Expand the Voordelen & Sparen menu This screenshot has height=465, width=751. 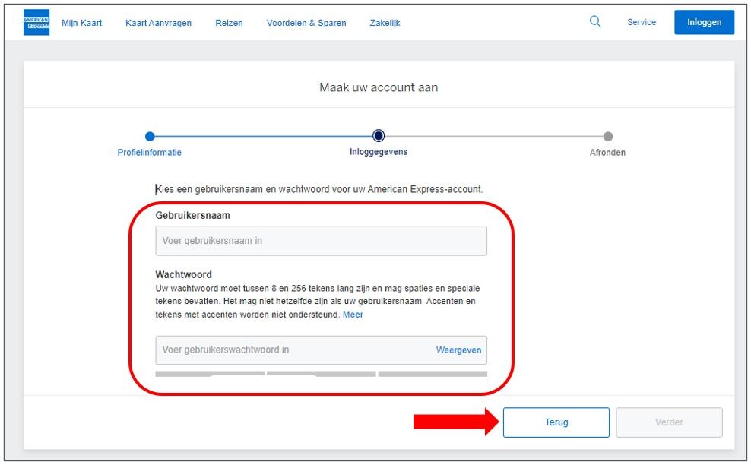coord(306,23)
